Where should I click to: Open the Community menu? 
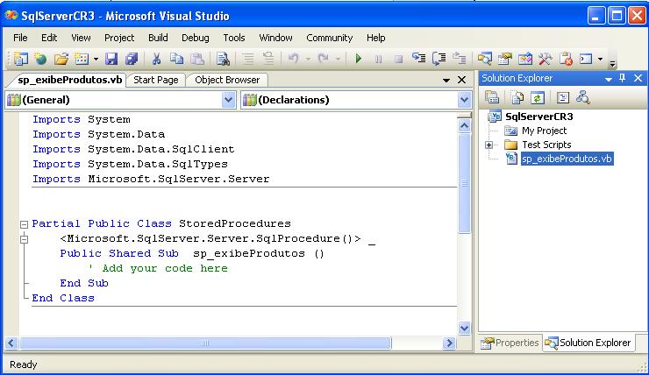point(330,38)
